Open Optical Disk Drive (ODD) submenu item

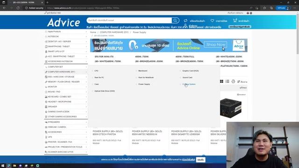pos(105,91)
